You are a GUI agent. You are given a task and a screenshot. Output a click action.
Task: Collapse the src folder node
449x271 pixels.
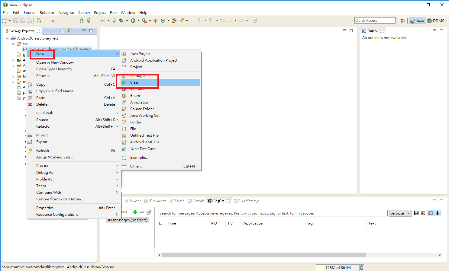tap(13, 44)
